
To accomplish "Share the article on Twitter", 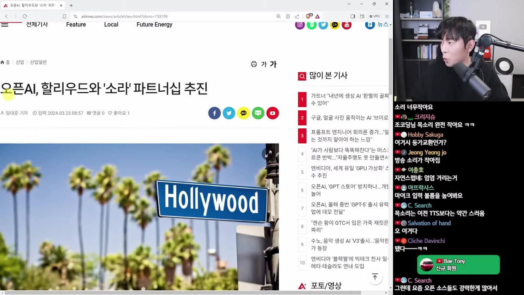I will 229,113.
